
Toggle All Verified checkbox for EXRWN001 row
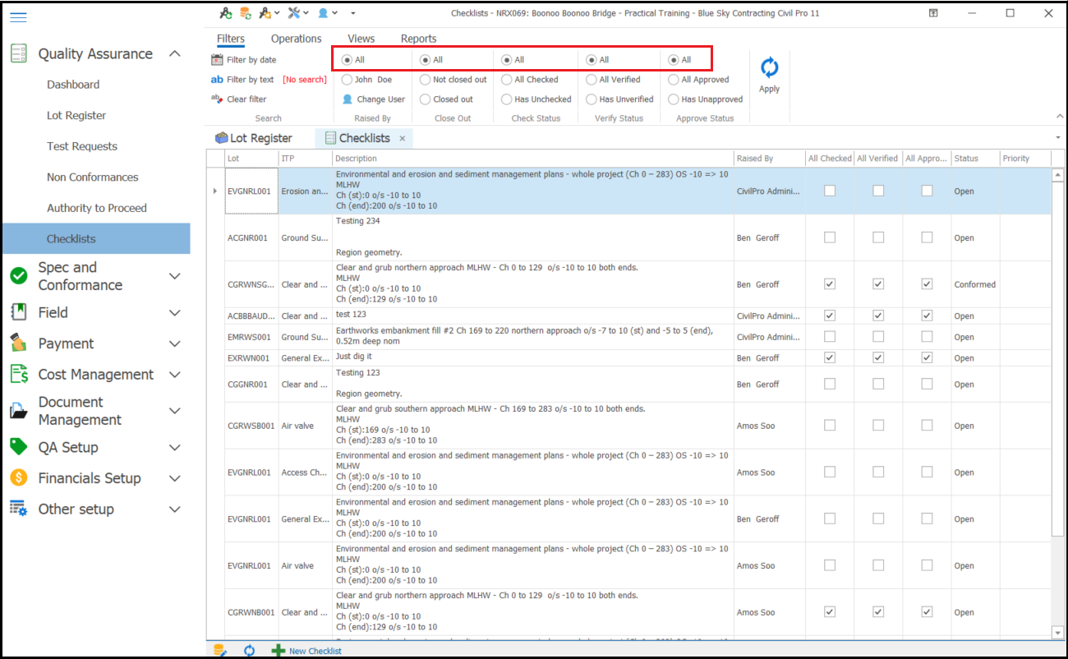[x=878, y=357]
